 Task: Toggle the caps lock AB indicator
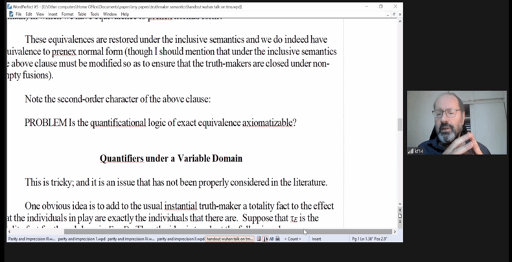coord(272,239)
